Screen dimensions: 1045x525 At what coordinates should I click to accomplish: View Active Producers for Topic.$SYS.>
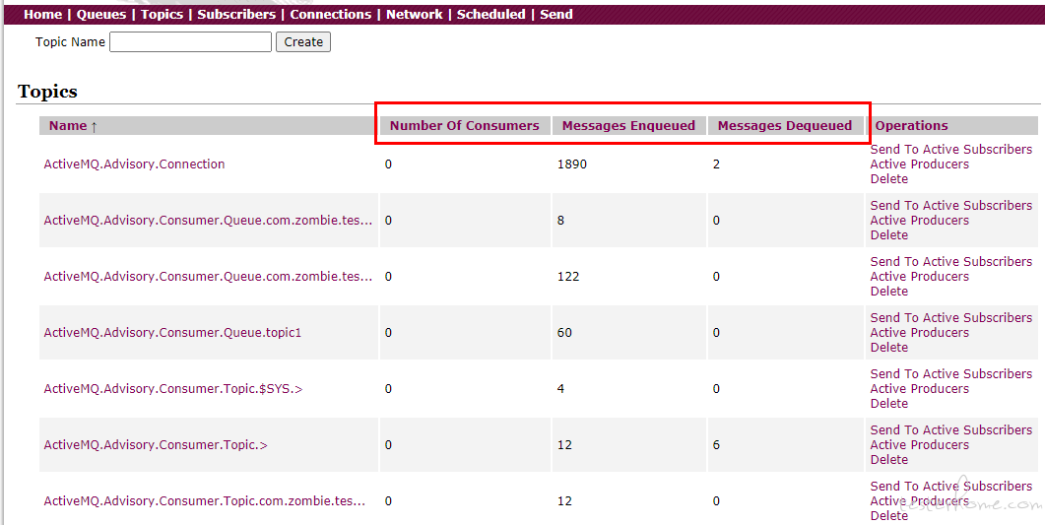coord(920,388)
